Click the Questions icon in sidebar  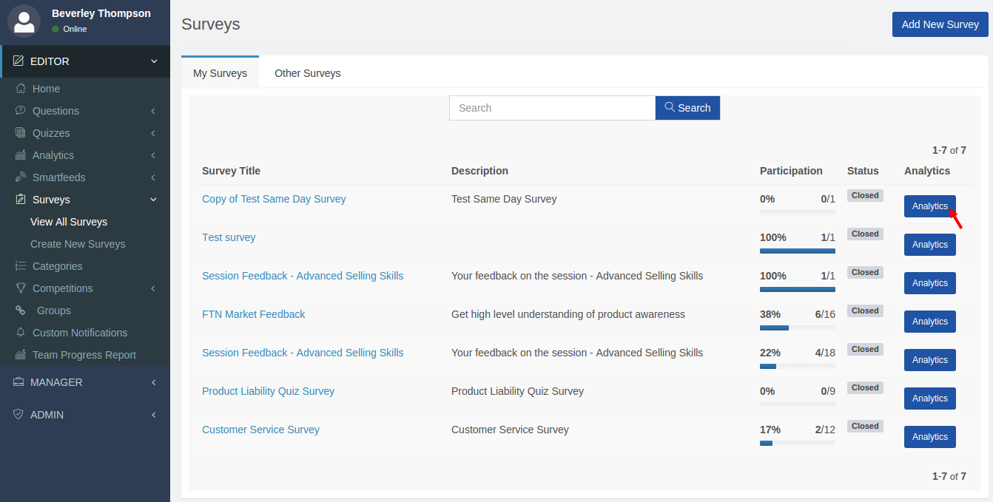pos(21,111)
